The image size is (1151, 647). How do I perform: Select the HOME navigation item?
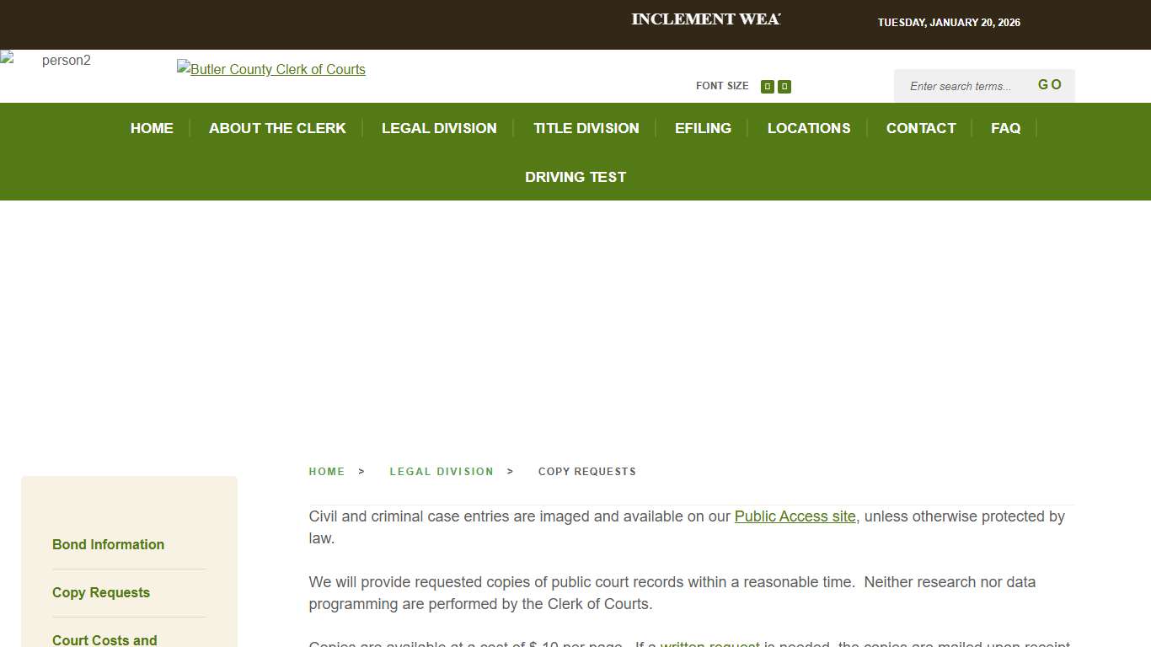point(152,128)
